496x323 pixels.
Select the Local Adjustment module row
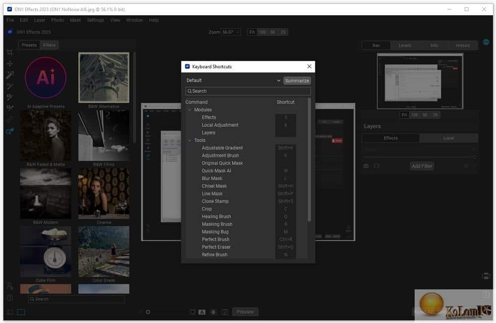(x=246, y=125)
